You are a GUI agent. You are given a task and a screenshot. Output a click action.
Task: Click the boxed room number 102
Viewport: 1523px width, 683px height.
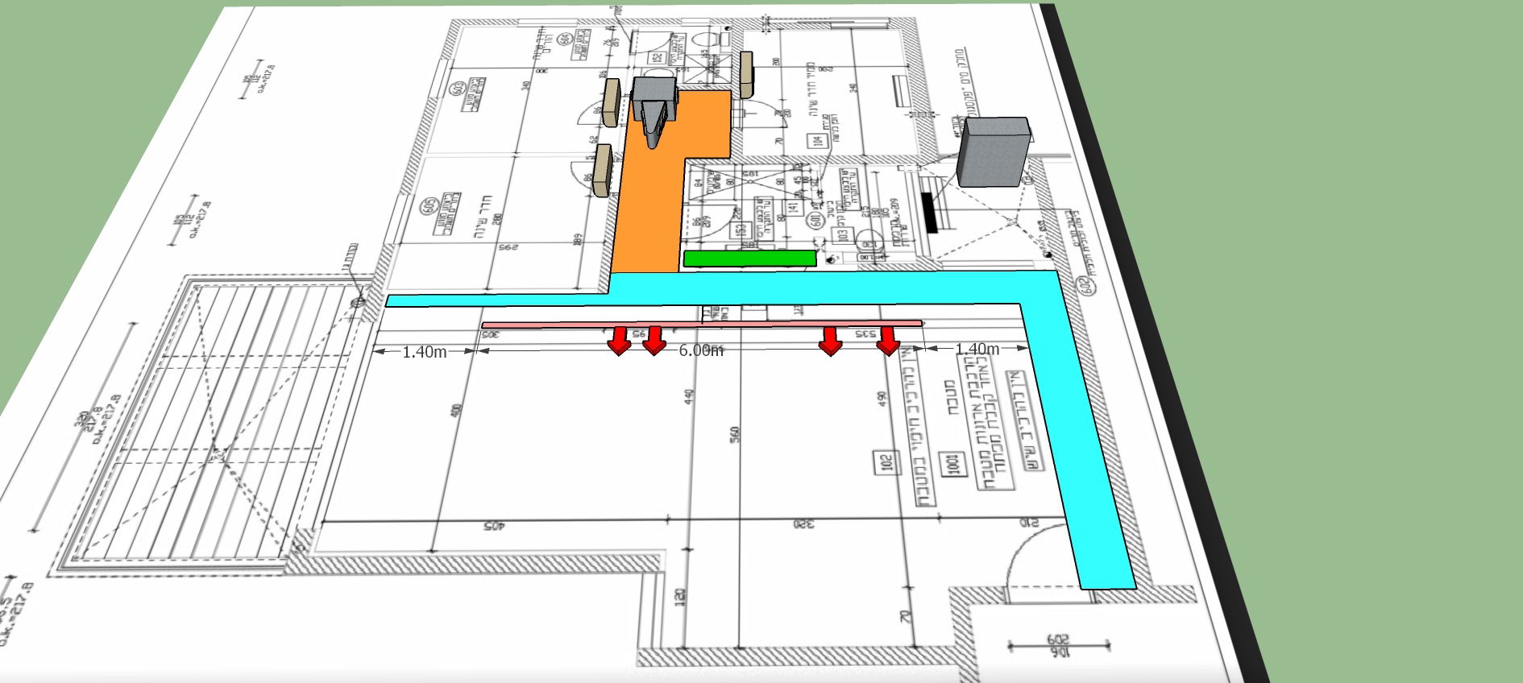886,462
